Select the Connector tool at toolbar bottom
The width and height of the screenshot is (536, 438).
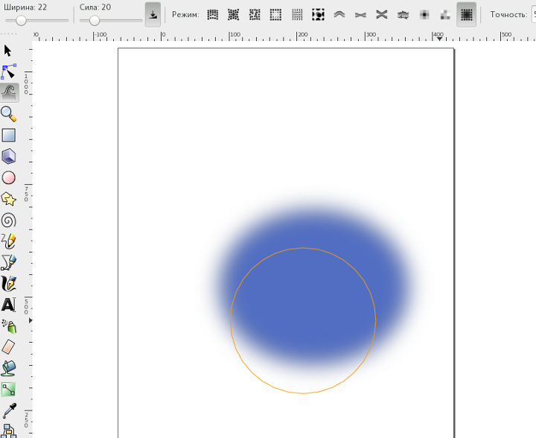coord(9,431)
